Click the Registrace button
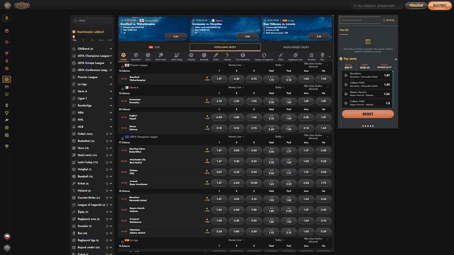Viewport: 454px width, 255px height. (x=440, y=6)
